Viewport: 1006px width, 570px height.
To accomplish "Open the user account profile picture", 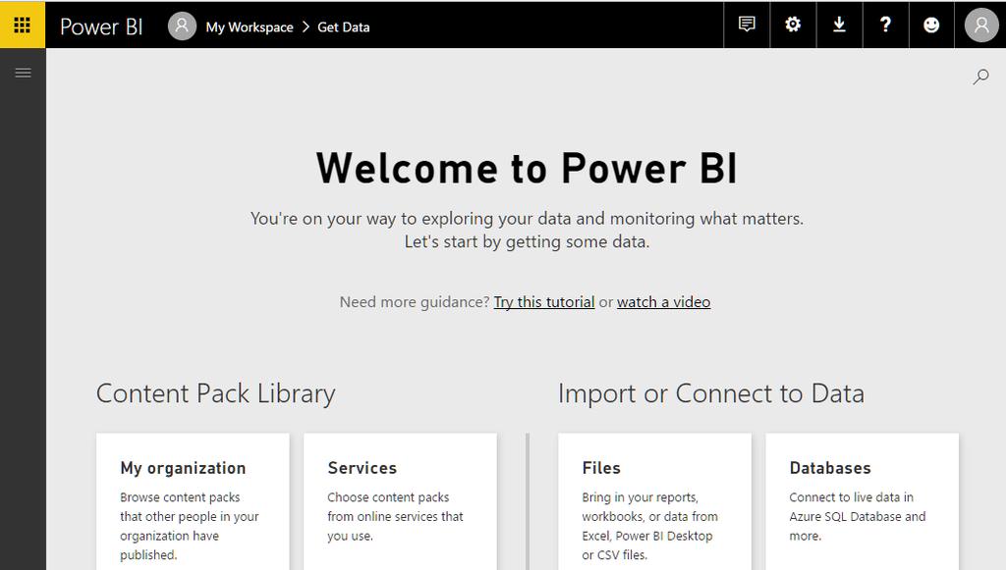I will [981, 25].
